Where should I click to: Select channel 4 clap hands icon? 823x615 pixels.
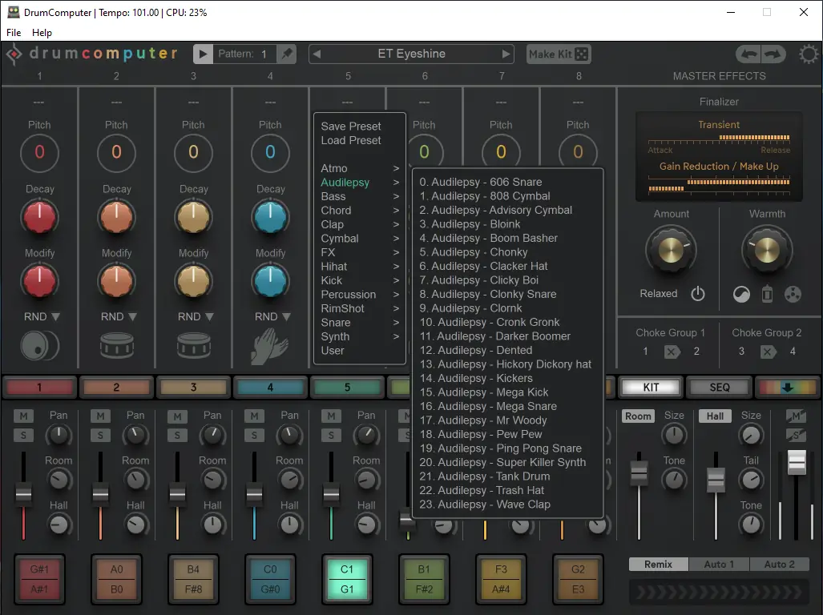click(x=269, y=347)
